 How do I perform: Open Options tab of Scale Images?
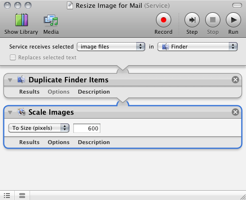[59, 142]
